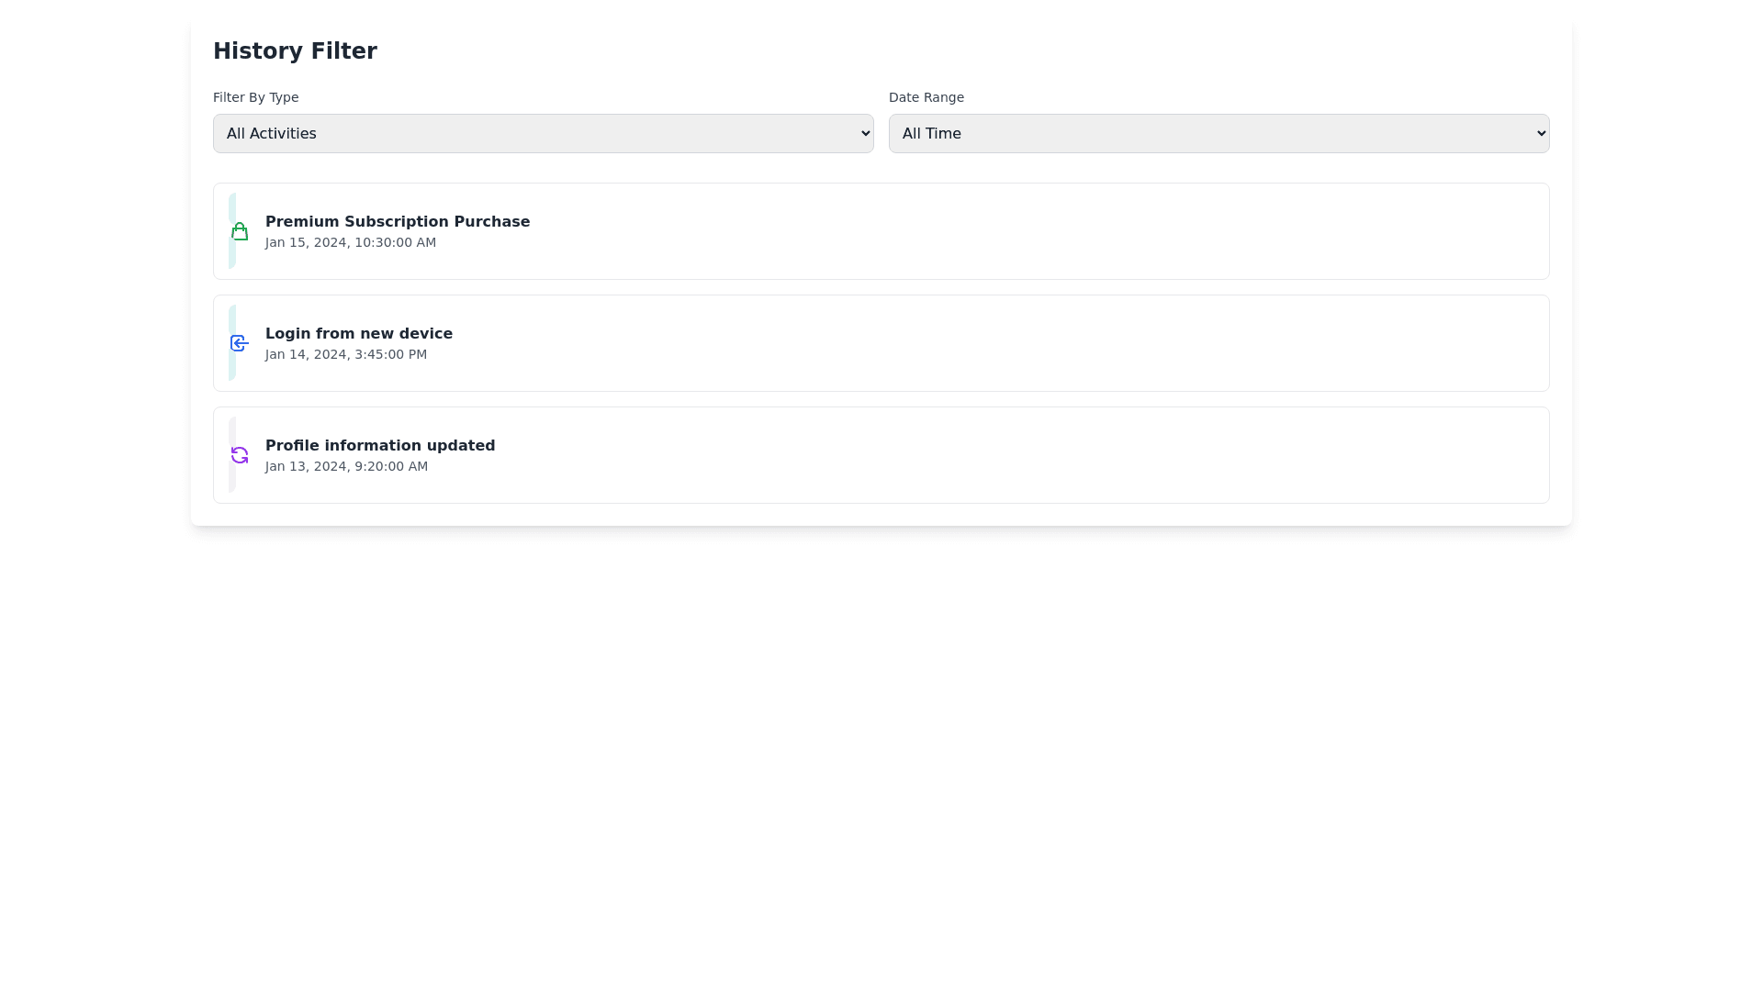Click empty area of Profile updated card

(1010, 455)
